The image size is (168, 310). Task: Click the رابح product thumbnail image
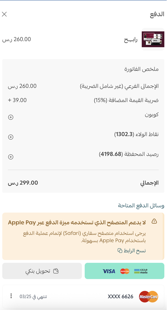point(153,39)
